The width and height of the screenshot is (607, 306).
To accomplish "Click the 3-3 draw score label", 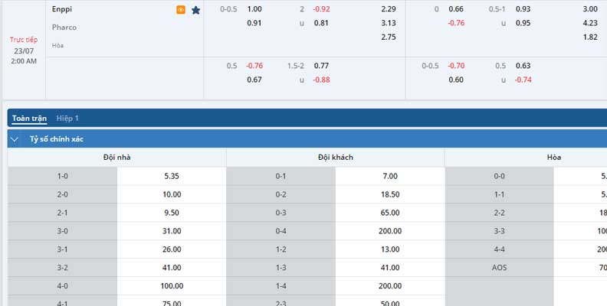I will (500, 231).
